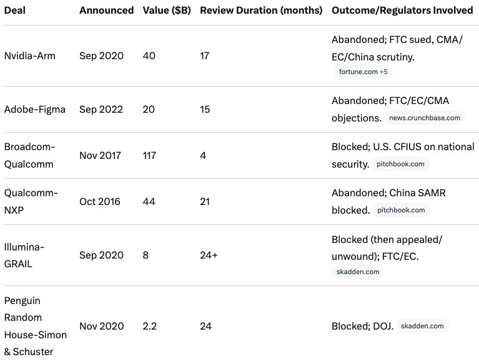Click the Broadcom-Qualcomm deal name
479x362 pixels.
click(x=30, y=156)
